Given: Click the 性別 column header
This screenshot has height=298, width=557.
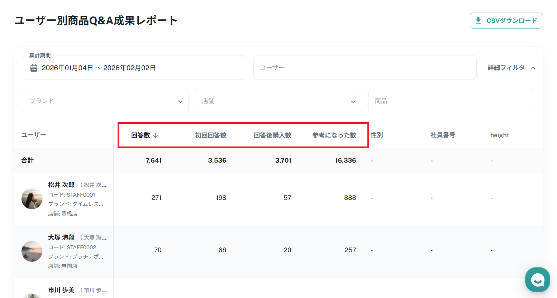Looking at the screenshot, I should (377, 135).
